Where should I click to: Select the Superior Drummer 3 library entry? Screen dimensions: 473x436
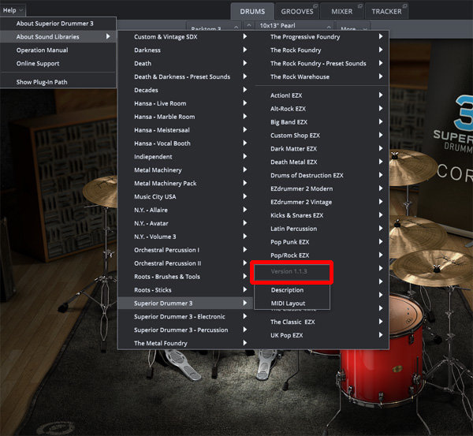(184, 304)
